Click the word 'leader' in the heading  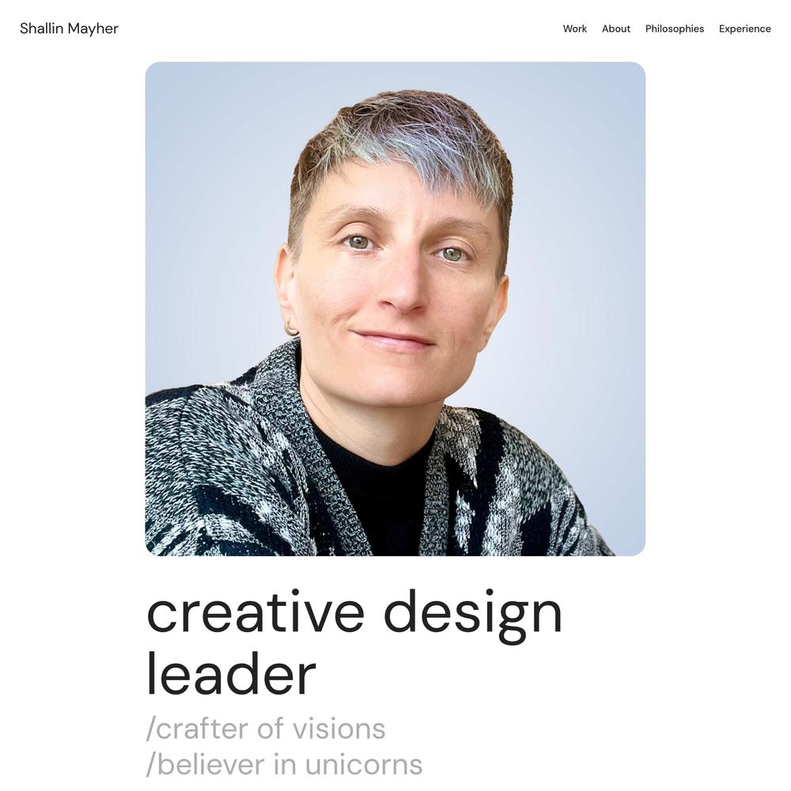pos(231,673)
